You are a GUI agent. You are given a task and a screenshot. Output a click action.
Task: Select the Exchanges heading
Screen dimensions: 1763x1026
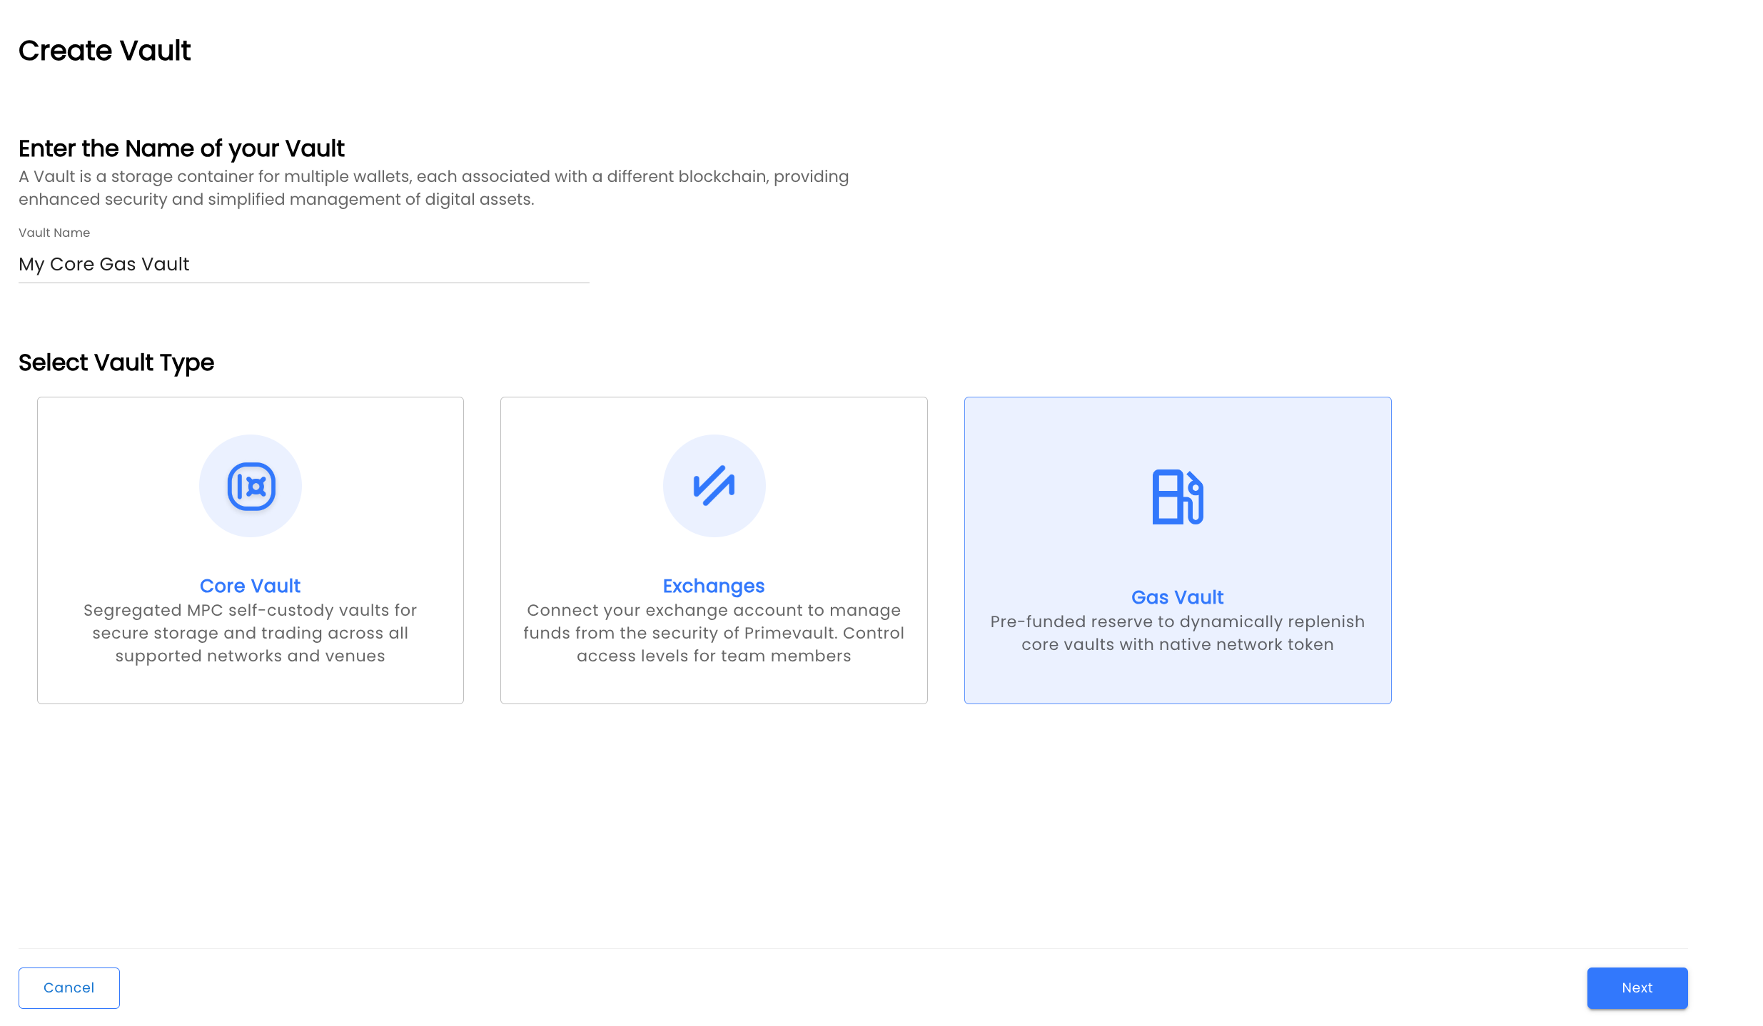pyautogui.click(x=714, y=586)
